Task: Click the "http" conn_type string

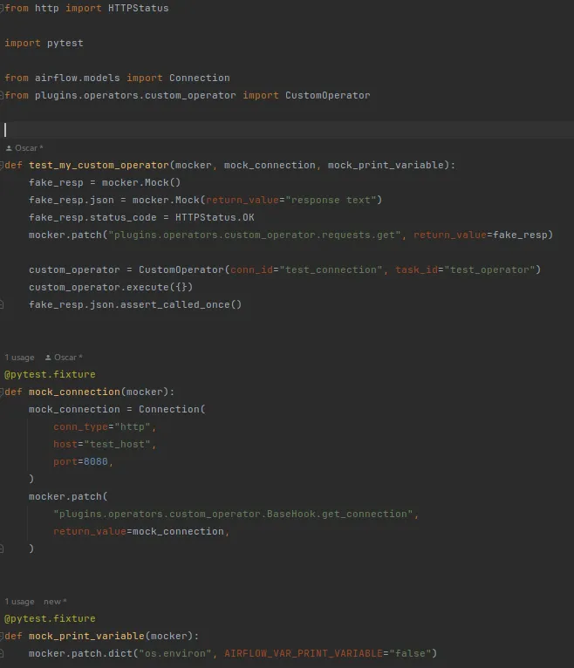Action: point(133,426)
